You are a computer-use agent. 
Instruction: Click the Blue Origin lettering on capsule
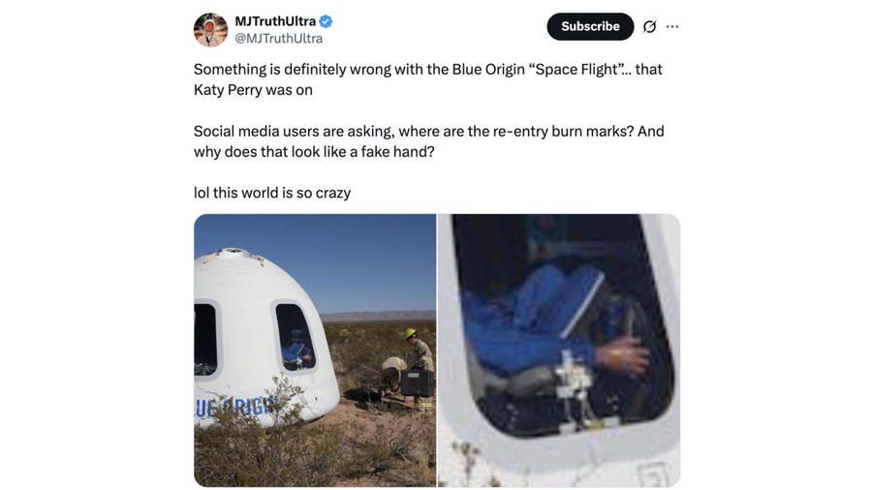tap(235, 409)
